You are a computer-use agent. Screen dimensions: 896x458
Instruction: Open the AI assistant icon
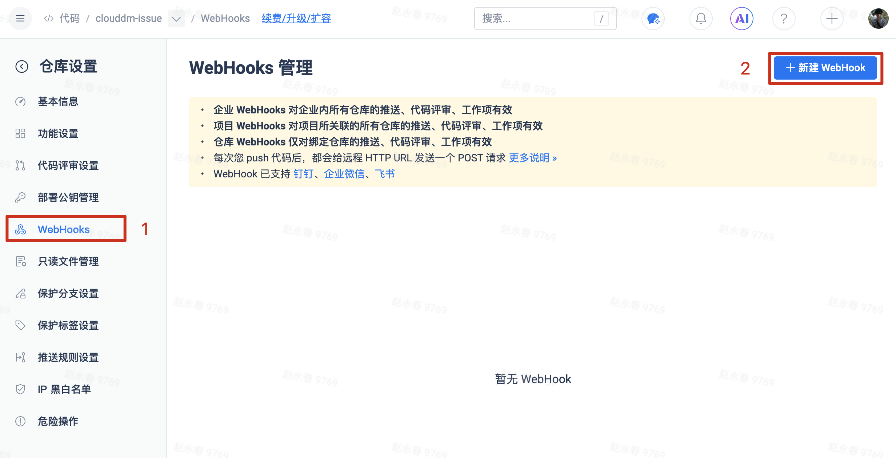pos(741,18)
